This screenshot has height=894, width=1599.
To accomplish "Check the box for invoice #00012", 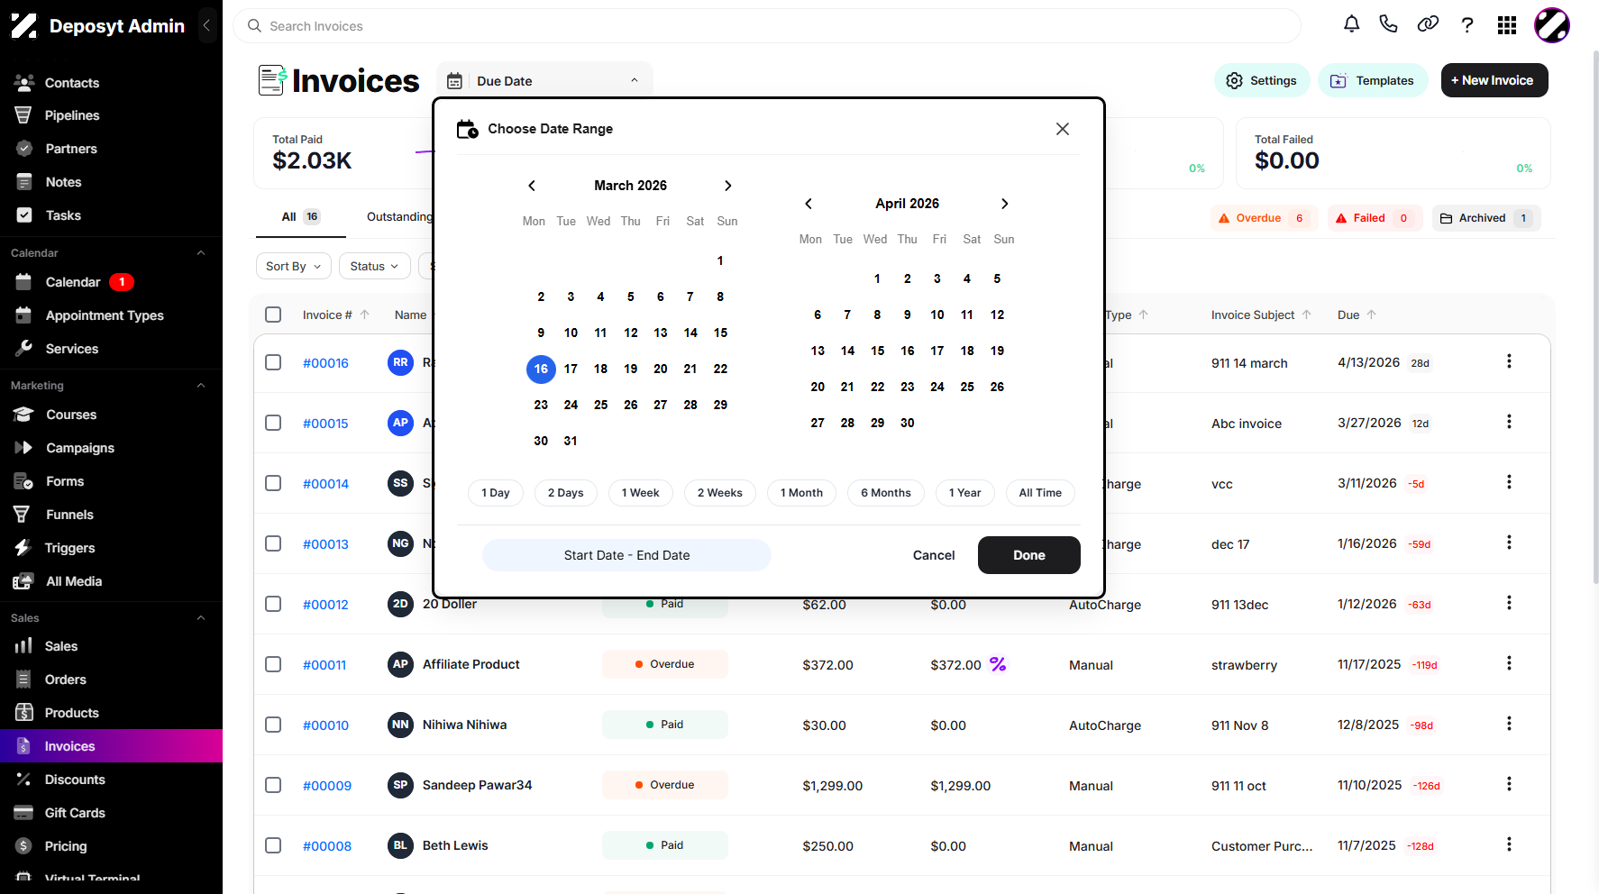I will click(x=273, y=604).
